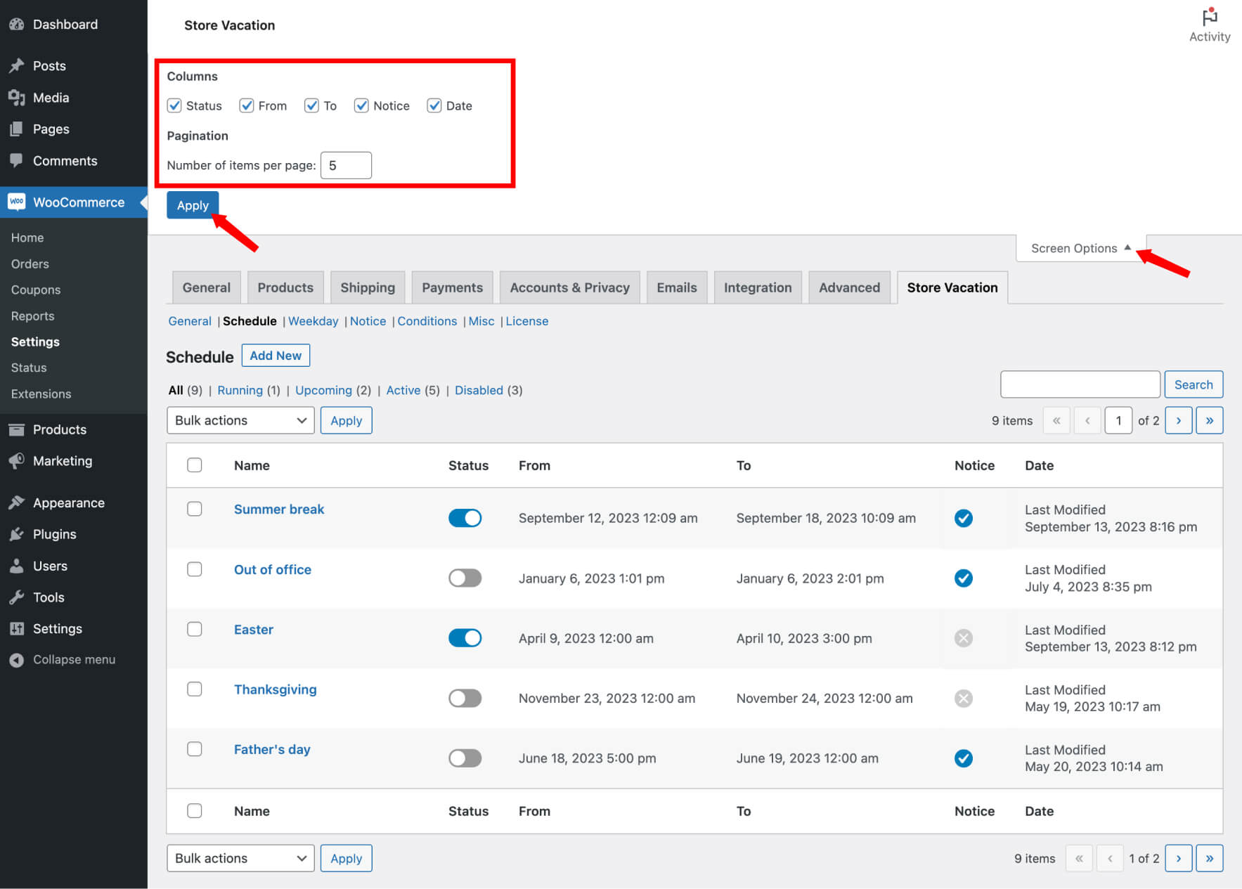The height and width of the screenshot is (889, 1242).
Task: Click the sidebar Settings sliders icon
Action: pyautogui.click(x=17, y=628)
